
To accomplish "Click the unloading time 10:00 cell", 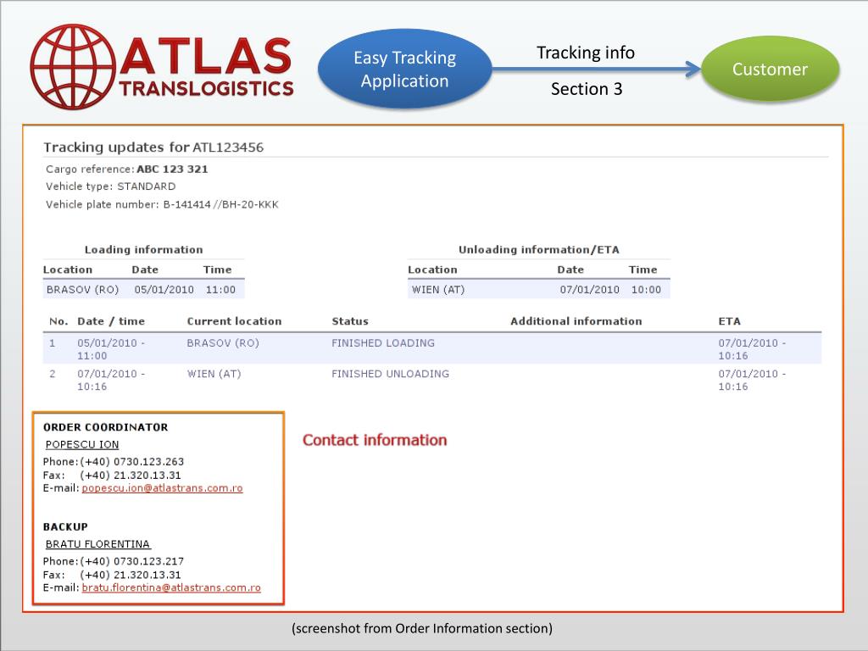I will (646, 290).
